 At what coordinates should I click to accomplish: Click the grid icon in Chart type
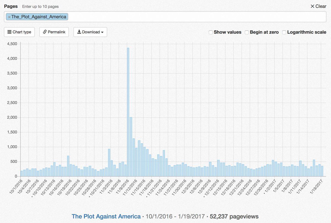pos(9,32)
